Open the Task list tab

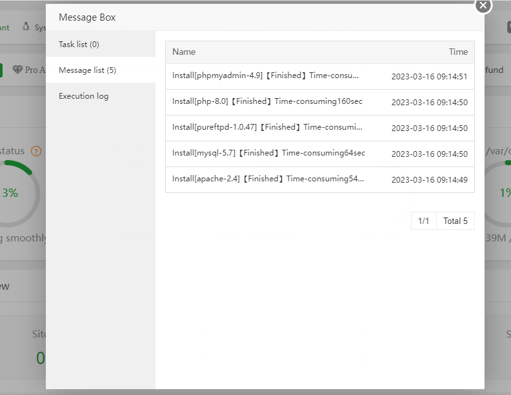(79, 45)
